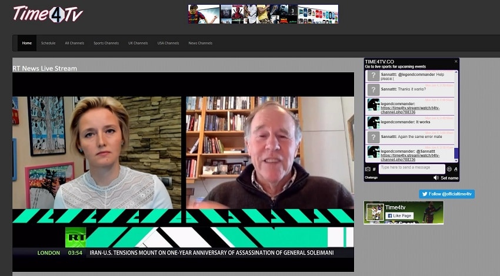Image resolution: width=500 pixels, height=276 pixels.
Task: Open the Time4tv Facebook page thumbnail
Action: click(375, 213)
